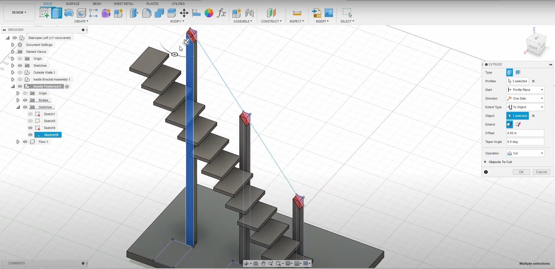Screen dimensions: 555x269
Task: Switch to the SHEET METAL tab
Action: [x=123, y=4]
